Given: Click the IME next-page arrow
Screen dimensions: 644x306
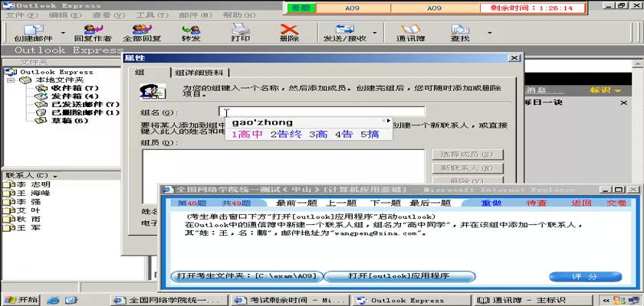Looking at the screenshot, I should click(389, 121).
